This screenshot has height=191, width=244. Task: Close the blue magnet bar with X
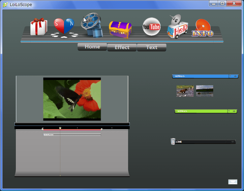click(230, 76)
